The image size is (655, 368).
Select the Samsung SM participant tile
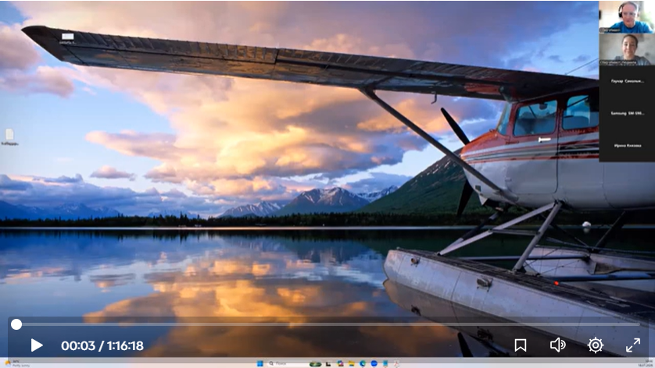(627, 113)
